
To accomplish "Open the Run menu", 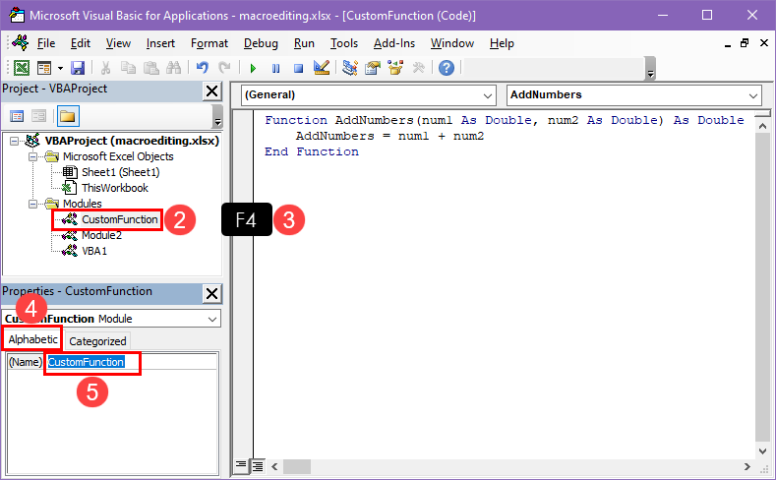I will (304, 43).
